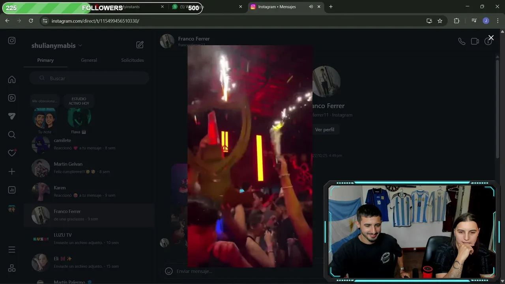505x284 pixels.
Task: Open camilete conversation
Action: pos(89,144)
